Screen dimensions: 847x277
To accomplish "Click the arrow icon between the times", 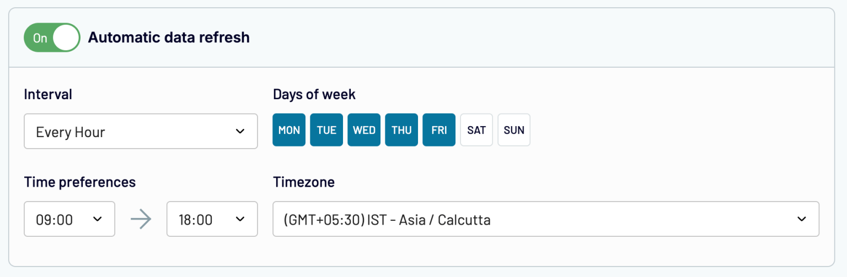I will click(141, 220).
